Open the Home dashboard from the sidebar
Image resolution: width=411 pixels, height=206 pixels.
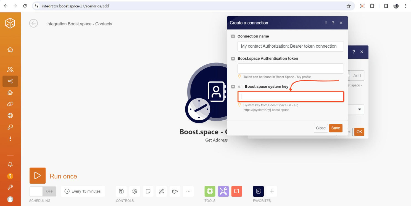pos(10,49)
